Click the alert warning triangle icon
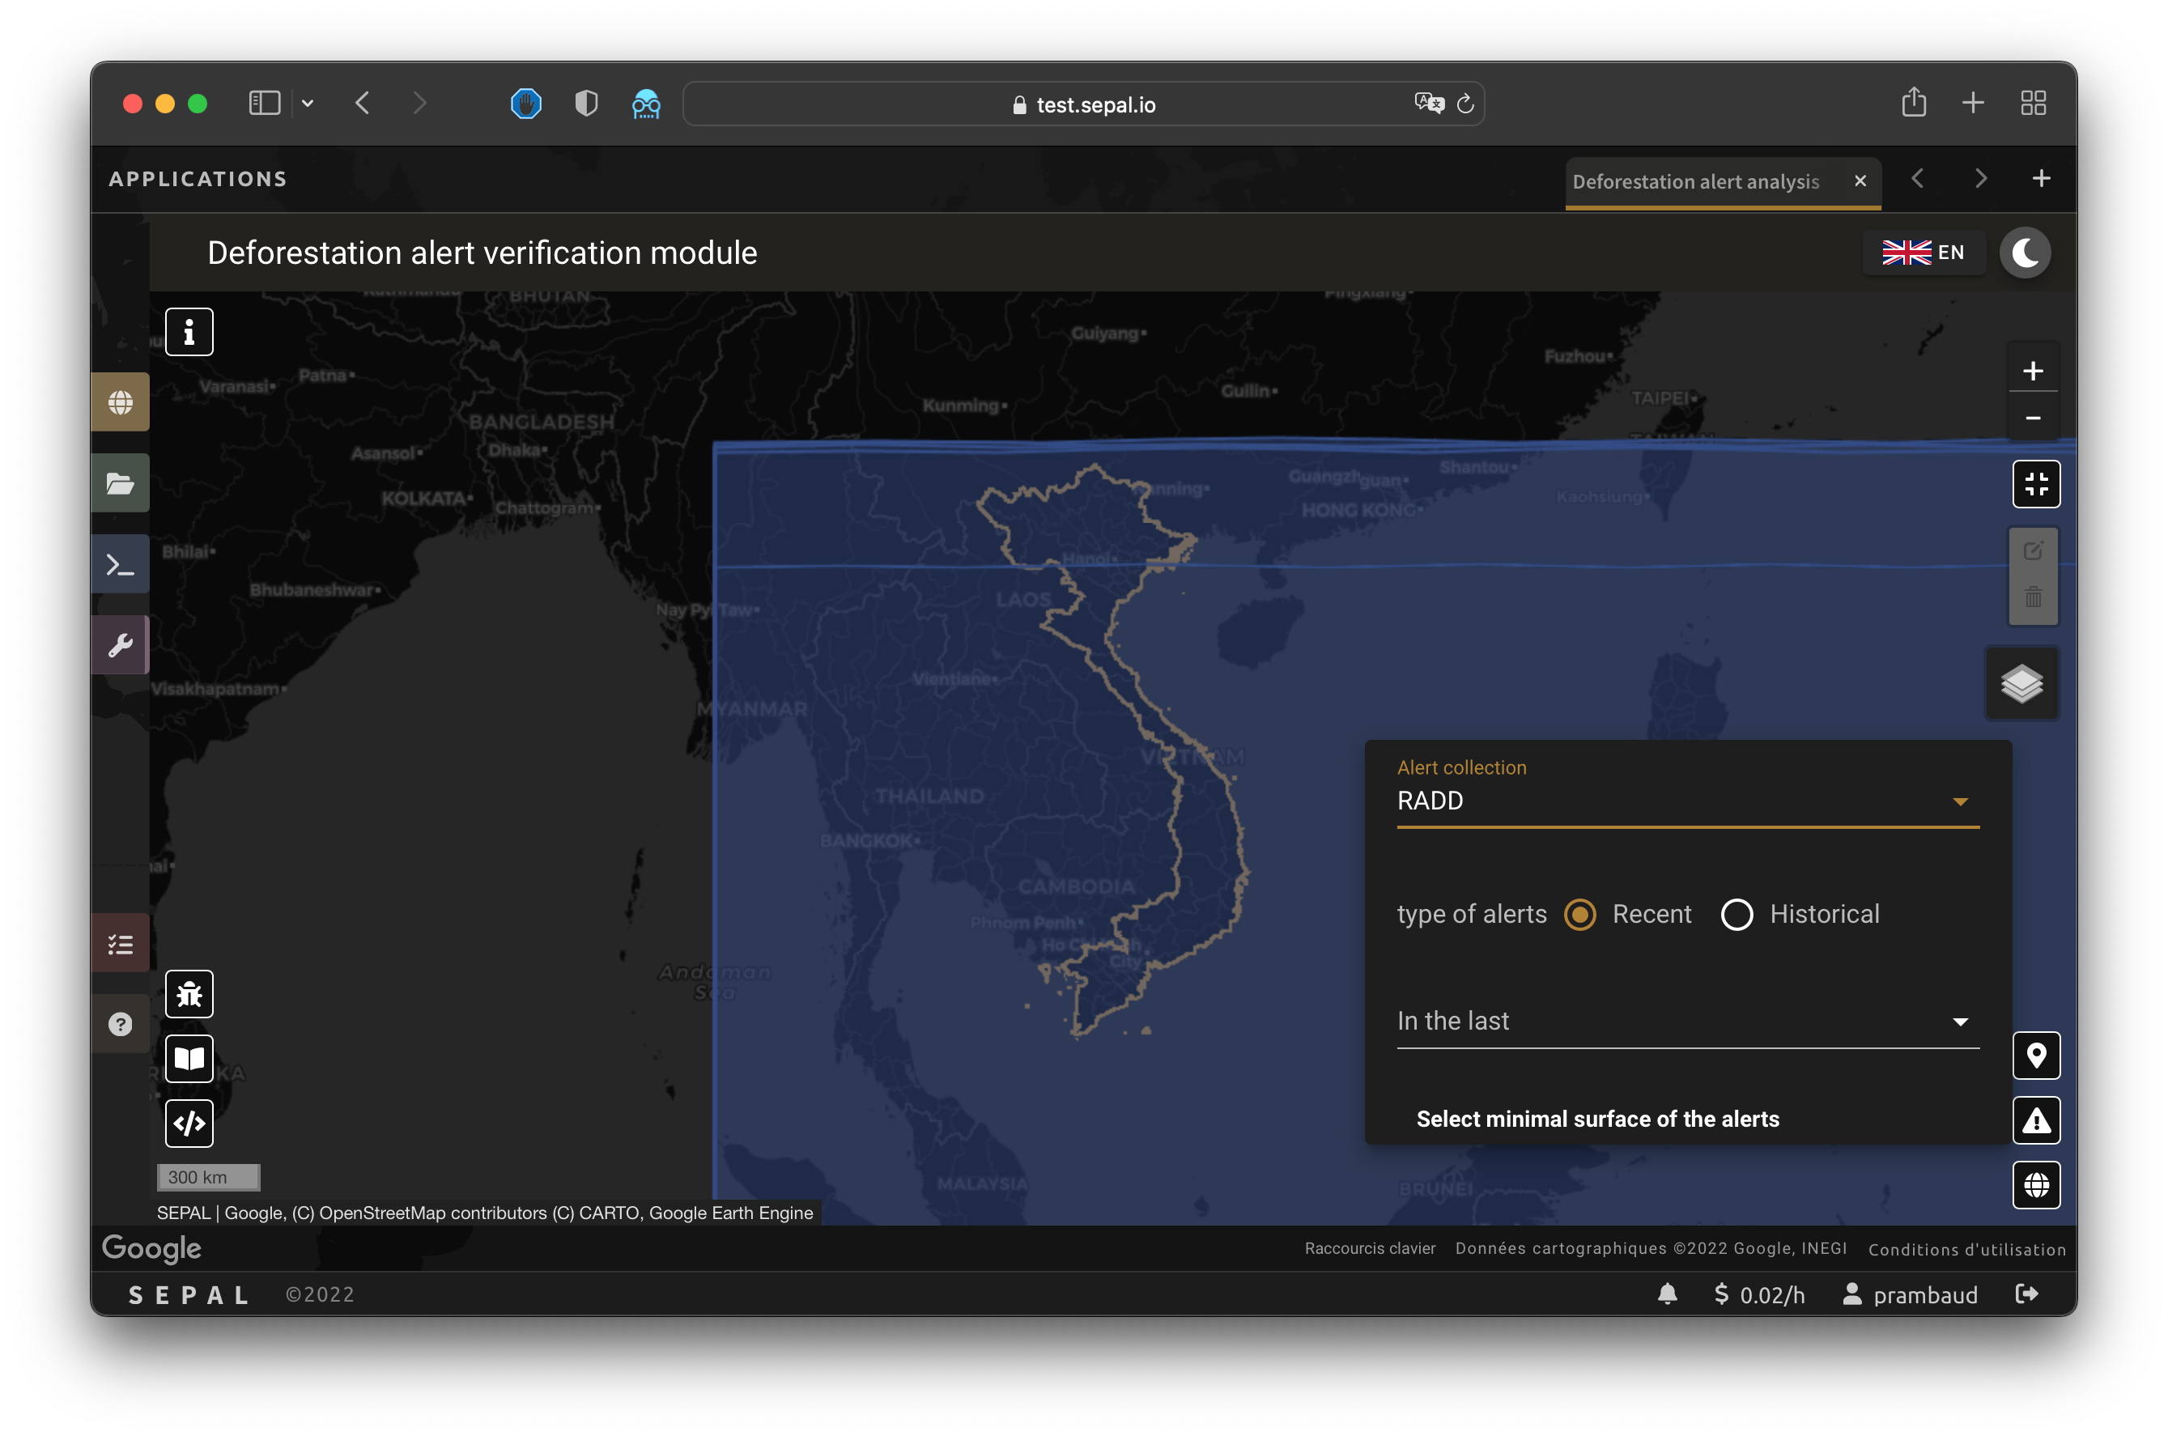This screenshot has height=1436, width=2168. coord(2035,1120)
